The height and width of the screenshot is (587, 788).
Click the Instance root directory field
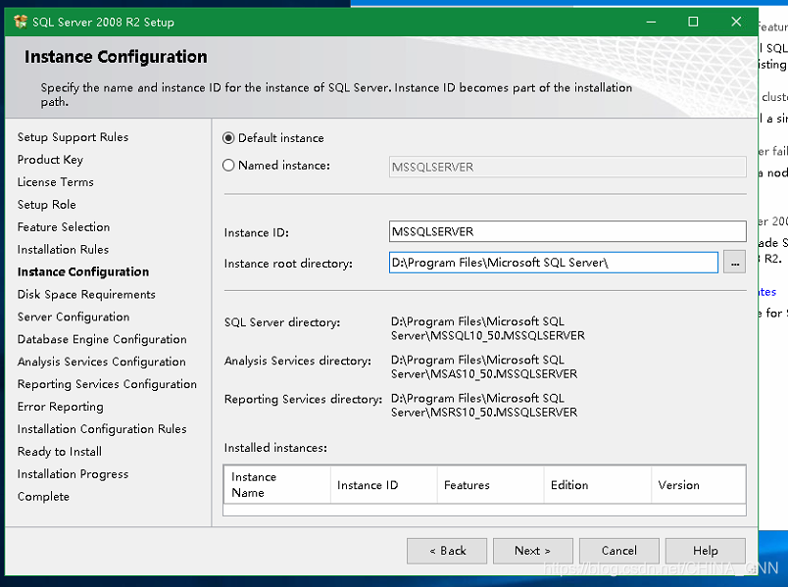tap(554, 263)
